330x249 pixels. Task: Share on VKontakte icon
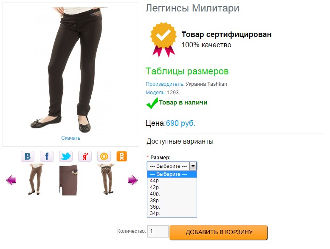coord(28,156)
